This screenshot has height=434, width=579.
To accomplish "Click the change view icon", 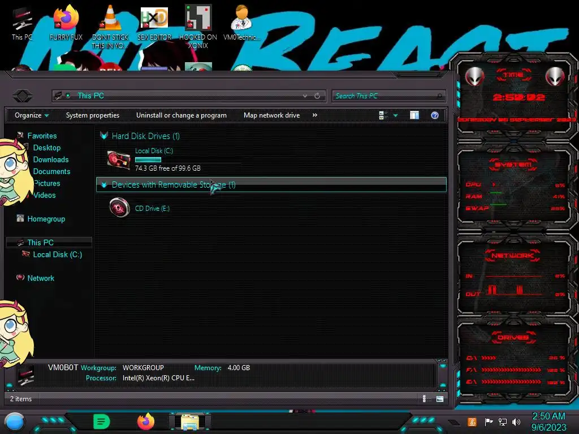I will coord(383,115).
